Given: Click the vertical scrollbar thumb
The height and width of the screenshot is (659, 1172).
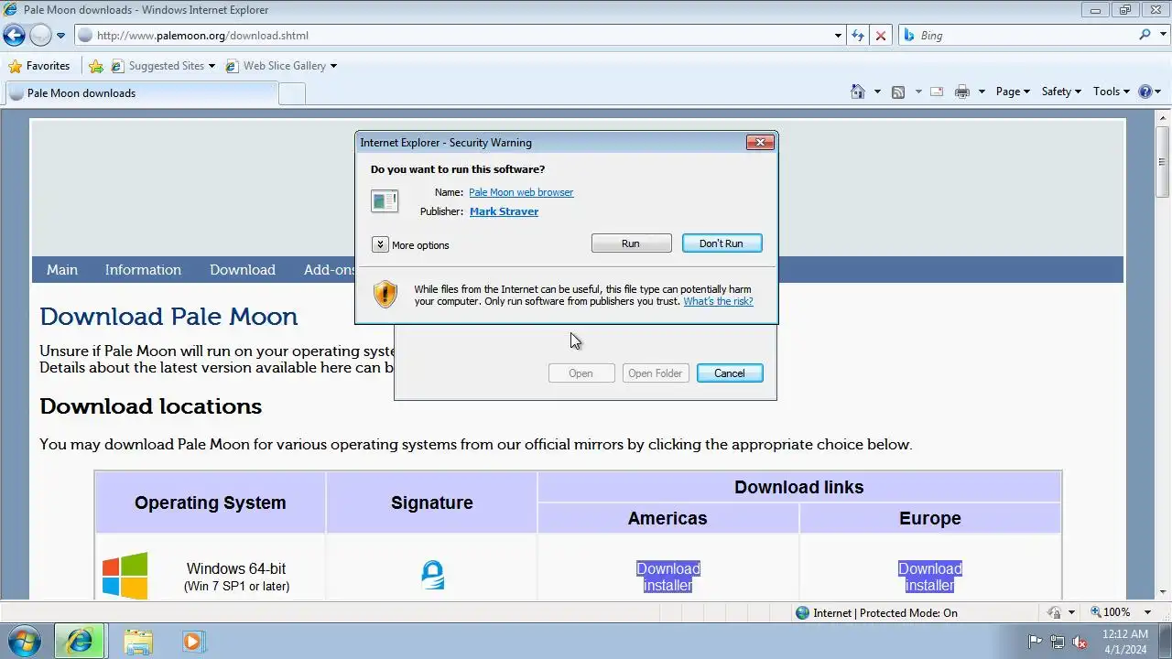Looking at the screenshot, I should click(x=1163, y=160).
